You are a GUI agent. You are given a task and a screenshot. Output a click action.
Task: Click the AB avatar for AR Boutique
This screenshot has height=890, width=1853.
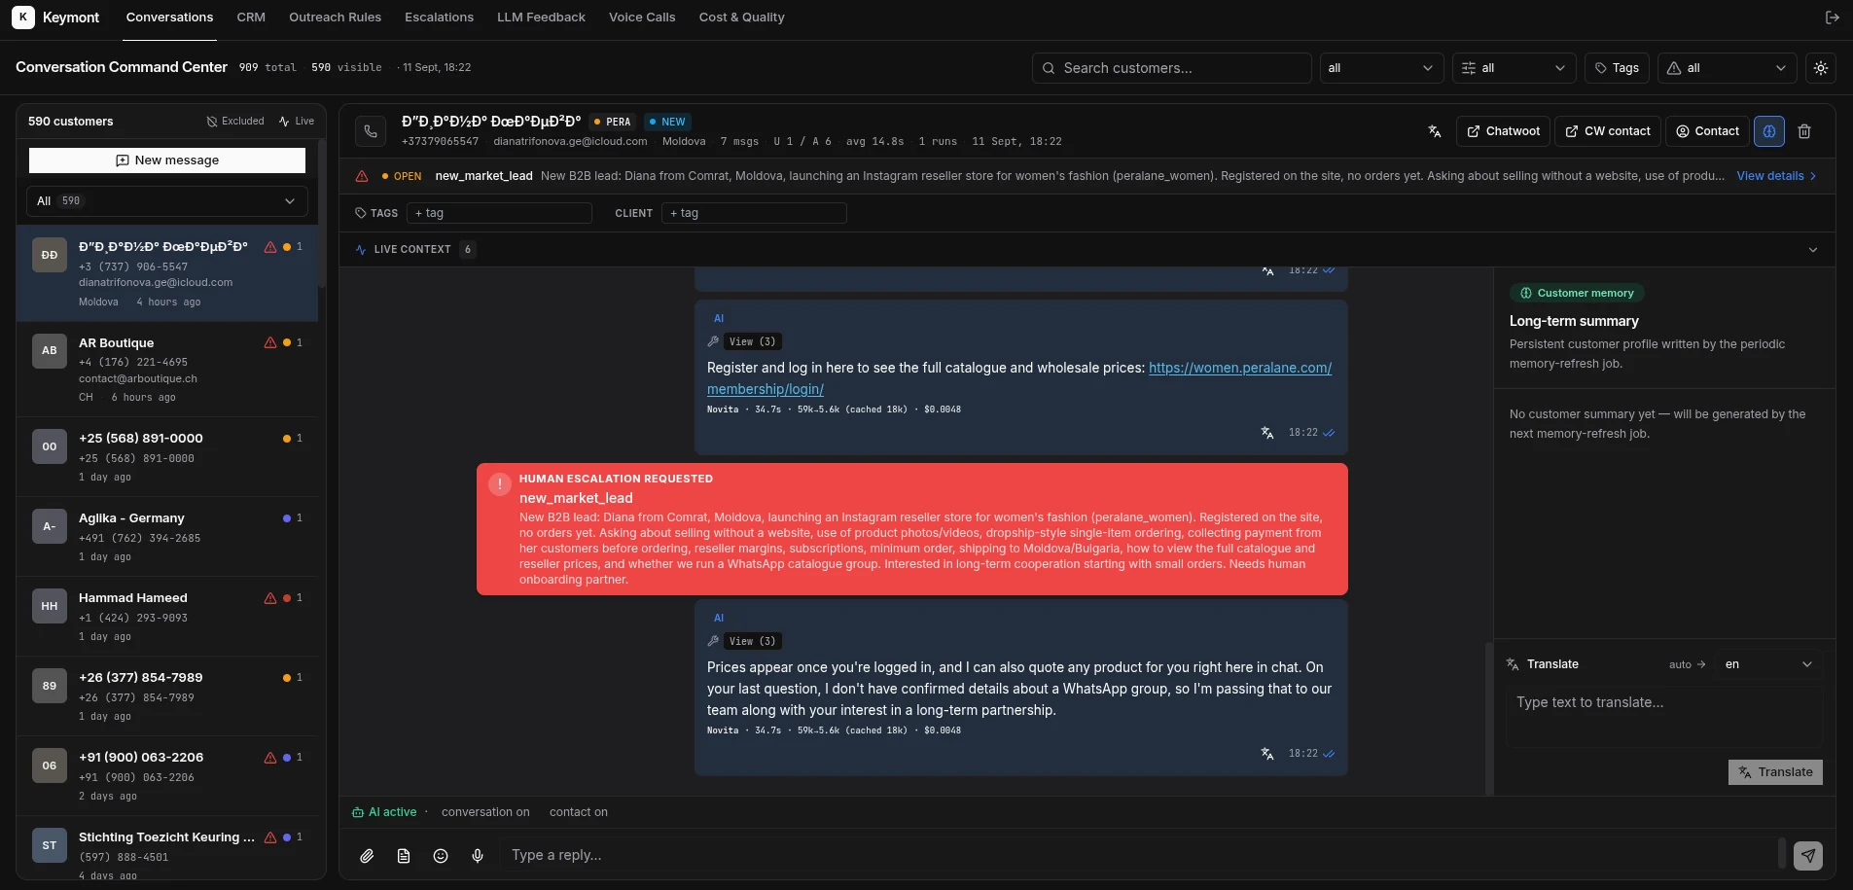(50, 350)
